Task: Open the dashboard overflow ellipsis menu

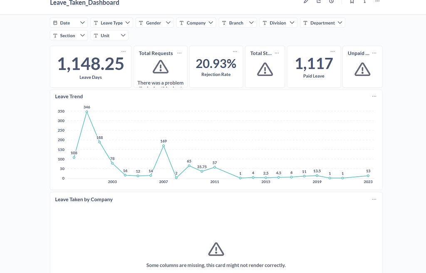Action: click(377, 2)
